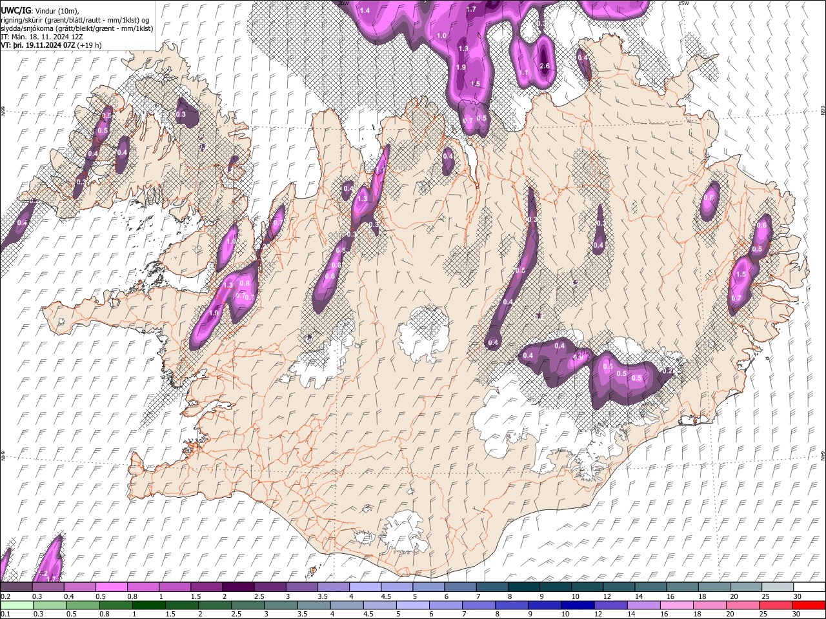The width and height of the screenshot is (826, 619).
Task: Click the '0.1' label under the bottom legend row
Action: [6, 614]
